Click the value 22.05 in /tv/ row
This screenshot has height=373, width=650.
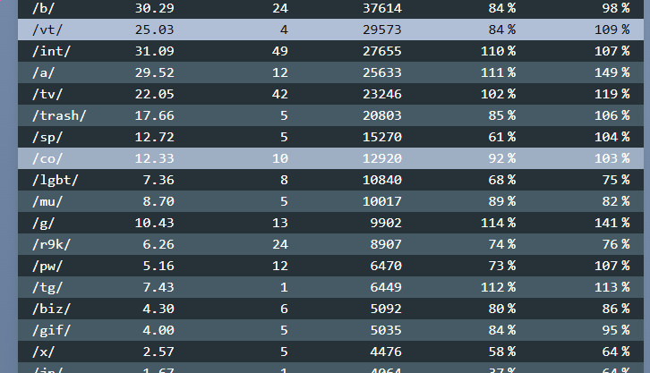155,95
